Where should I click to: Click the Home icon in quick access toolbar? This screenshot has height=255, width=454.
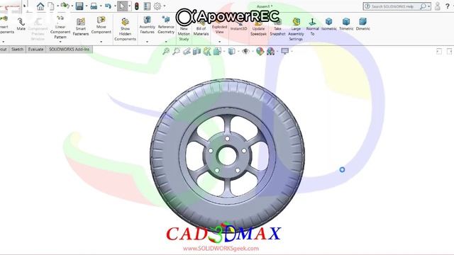coord(40,6)
